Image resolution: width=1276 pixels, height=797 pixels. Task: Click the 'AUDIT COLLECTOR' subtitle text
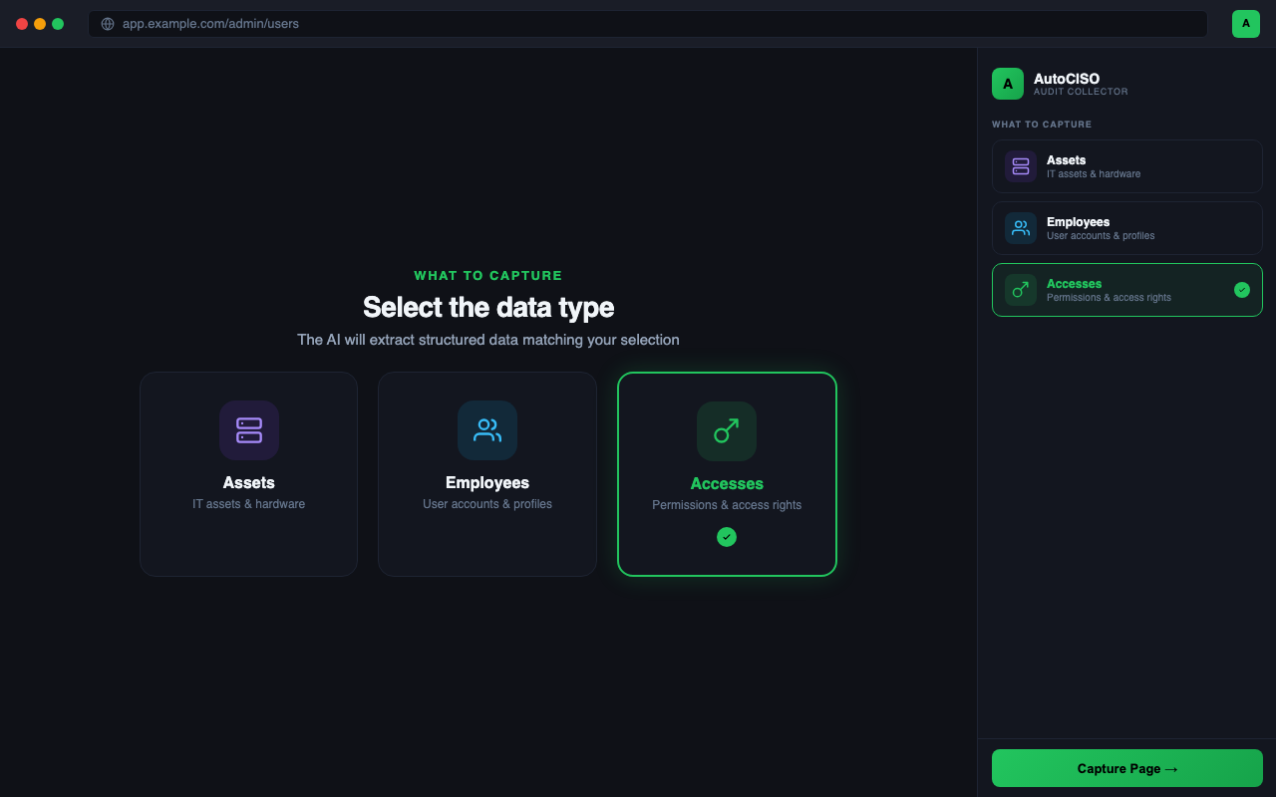(1081, 92)
